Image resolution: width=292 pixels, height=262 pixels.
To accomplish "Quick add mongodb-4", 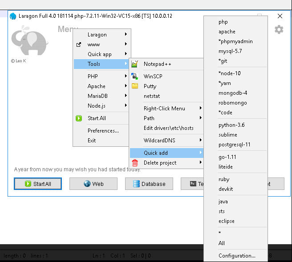I will 236,93.
